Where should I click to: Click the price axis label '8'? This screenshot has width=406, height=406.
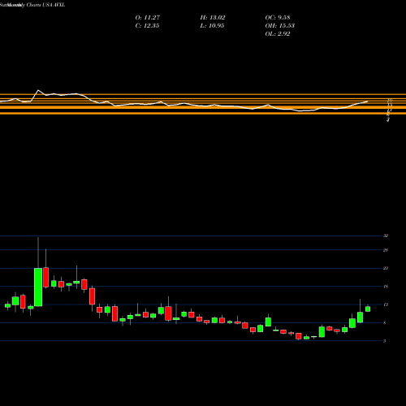tap(385, 322)
